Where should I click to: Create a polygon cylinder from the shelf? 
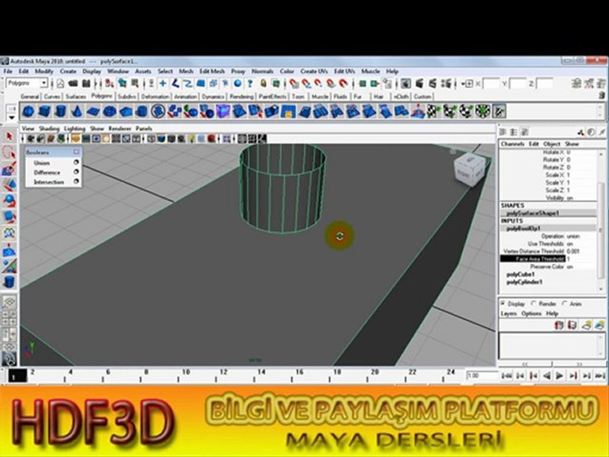click(60, 112)
